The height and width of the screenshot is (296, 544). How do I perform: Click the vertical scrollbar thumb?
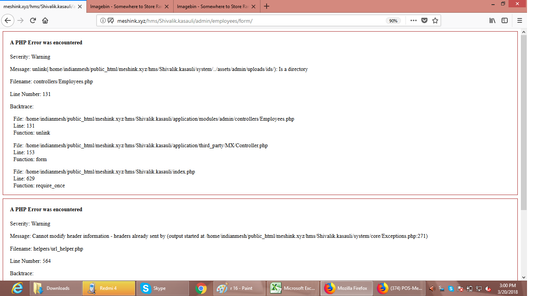click(x=524, y=123)
